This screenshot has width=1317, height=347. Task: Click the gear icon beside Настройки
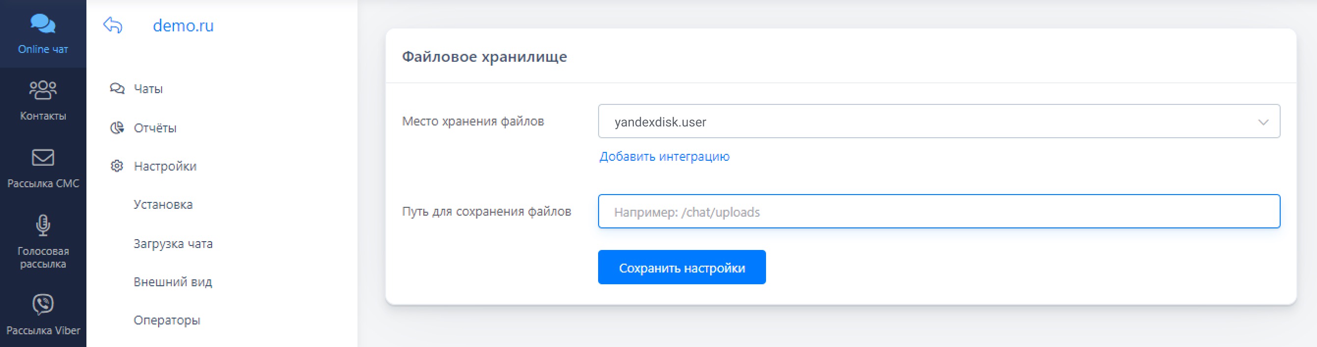[x=117, y=166]
